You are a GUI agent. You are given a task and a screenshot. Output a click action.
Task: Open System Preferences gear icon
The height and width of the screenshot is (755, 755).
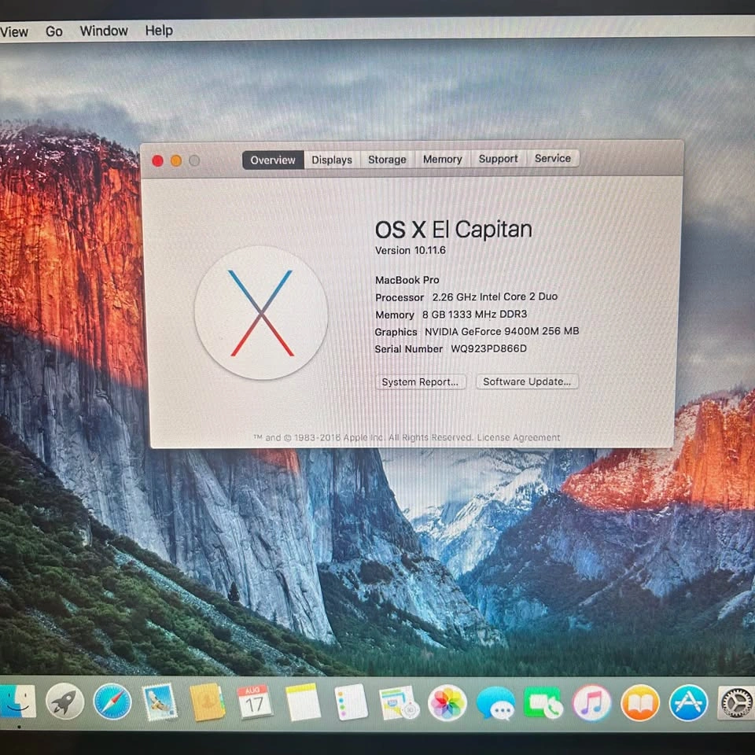coord(736,703)
